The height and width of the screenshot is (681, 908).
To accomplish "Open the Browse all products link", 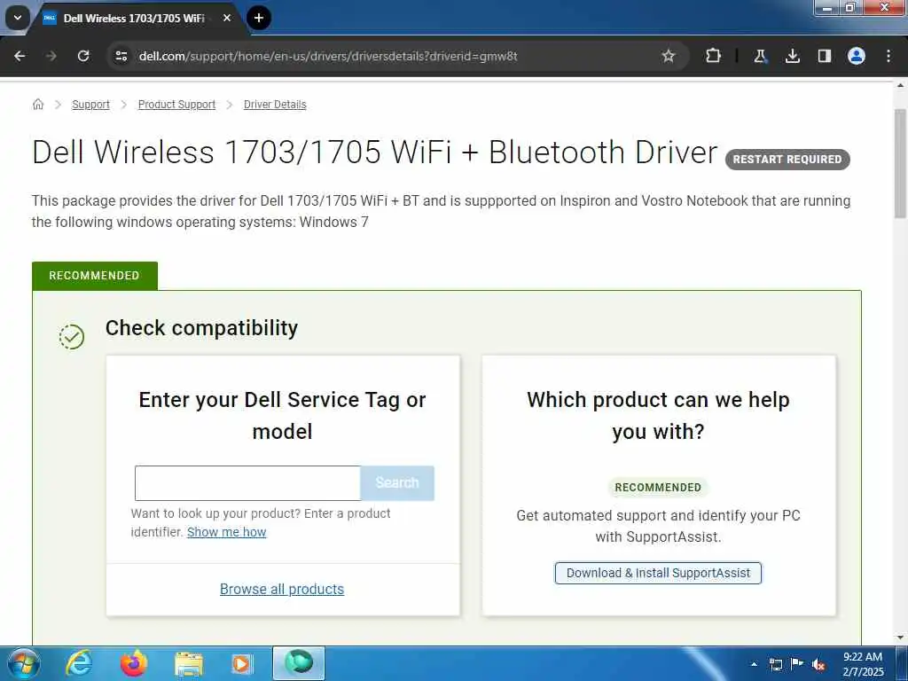I will click(282, 589).
